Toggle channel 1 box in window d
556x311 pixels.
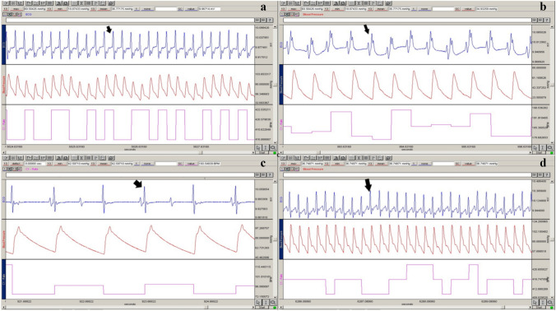[282, 169]
